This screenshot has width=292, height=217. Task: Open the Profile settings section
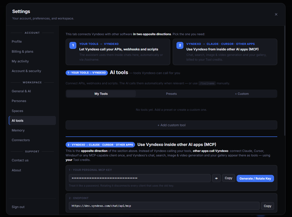tap(32, 41)
